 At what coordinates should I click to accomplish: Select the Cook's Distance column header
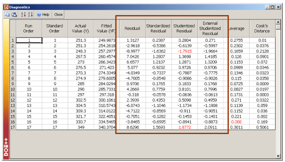pos(262,28)
